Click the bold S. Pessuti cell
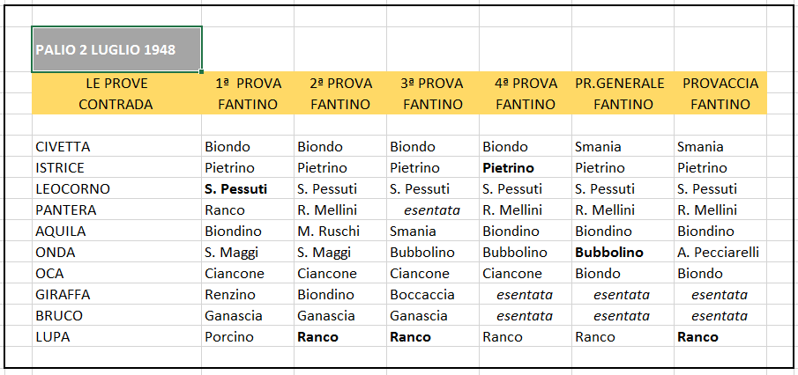Image resolution: width=798 pixels, height=375 pixels. tap(236, 189)
